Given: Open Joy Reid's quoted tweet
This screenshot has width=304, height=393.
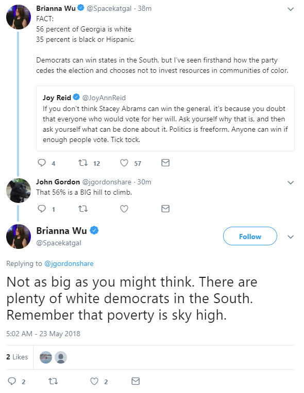Looking at the screenshot, I should pos(165,119).
